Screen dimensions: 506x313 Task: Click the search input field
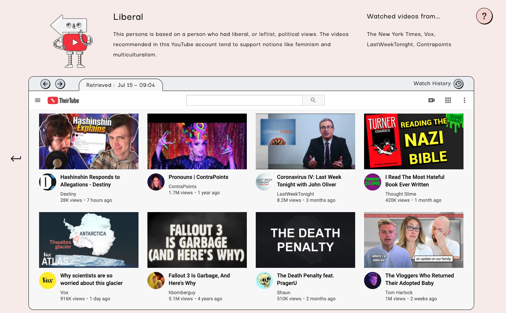tap(244, 100)
